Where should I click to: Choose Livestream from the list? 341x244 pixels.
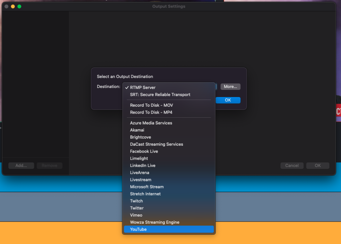[169, 180]
